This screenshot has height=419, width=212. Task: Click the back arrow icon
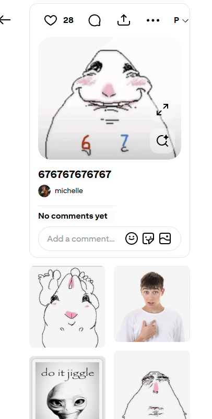5,20
